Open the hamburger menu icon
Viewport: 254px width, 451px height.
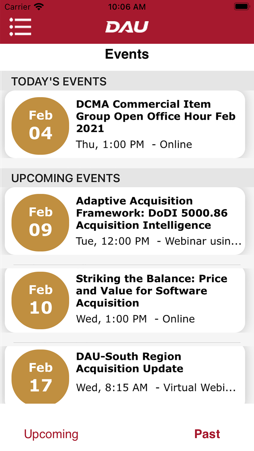point(20,27)
